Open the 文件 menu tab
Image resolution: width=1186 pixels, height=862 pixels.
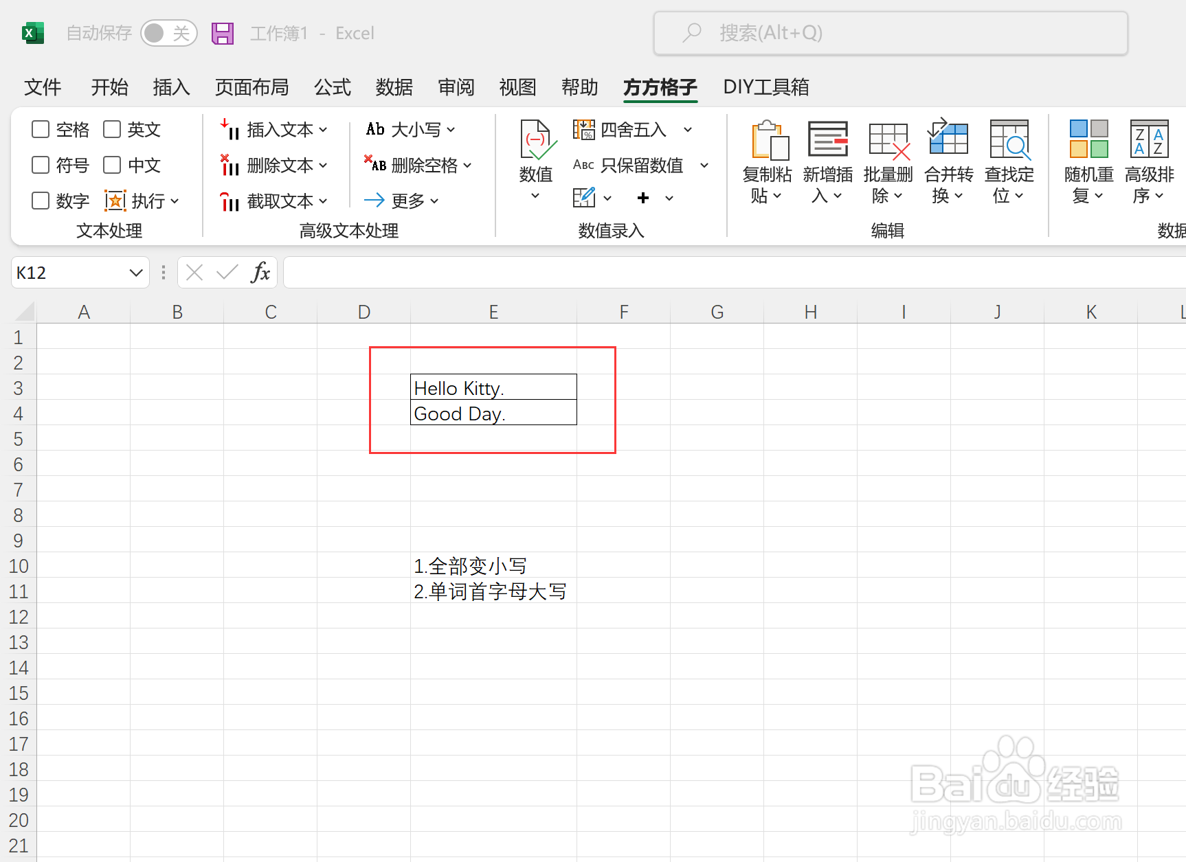point(43,87)
